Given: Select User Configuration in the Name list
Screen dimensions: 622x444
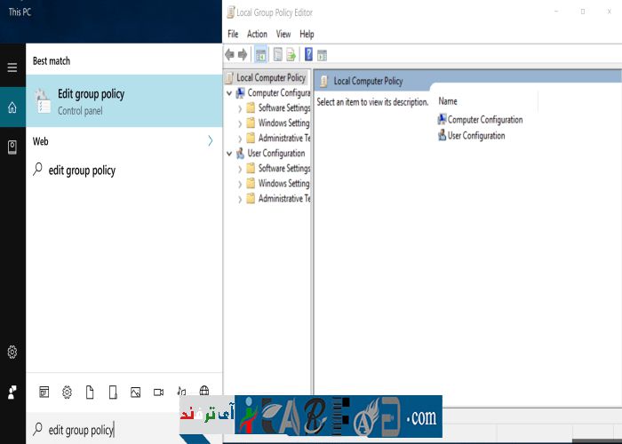Looking at the screenshot, I should [475, 136].
